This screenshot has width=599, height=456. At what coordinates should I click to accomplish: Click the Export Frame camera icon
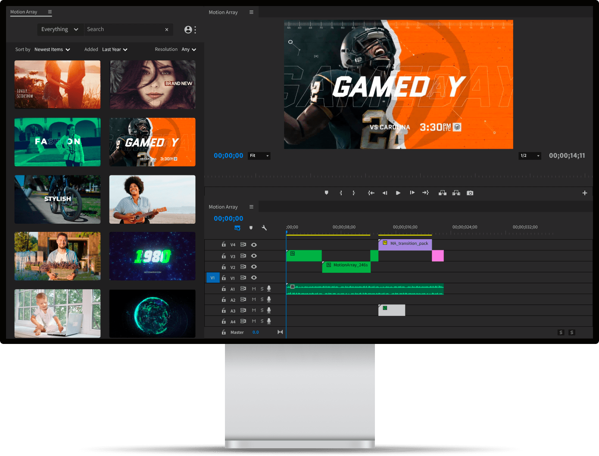pos(470,193)
